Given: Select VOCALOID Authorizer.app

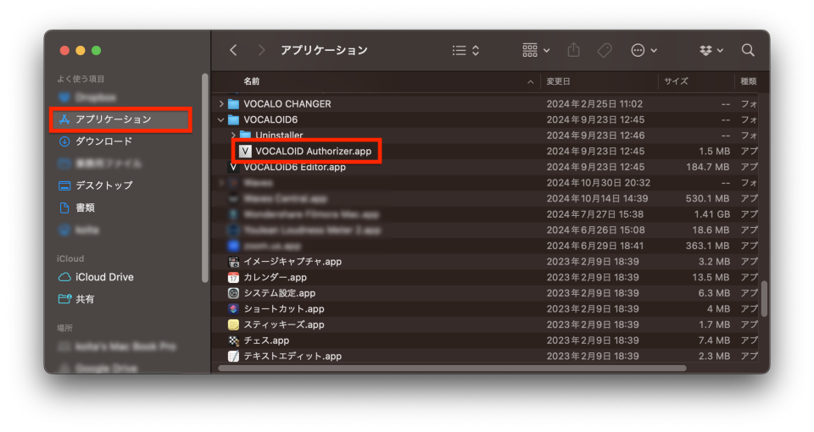Looking at the screenshot, I should point(313,152).
